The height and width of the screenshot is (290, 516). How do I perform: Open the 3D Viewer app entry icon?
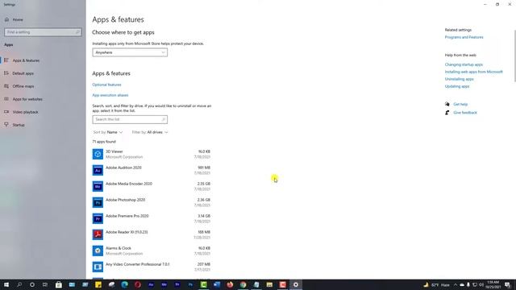pyautogui.click(x=98, y=154)
